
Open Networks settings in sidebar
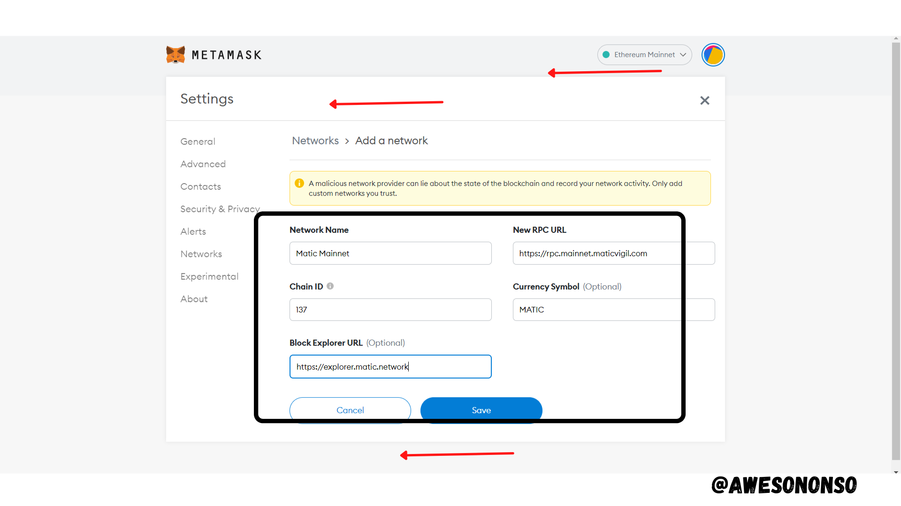coord(201,254)
